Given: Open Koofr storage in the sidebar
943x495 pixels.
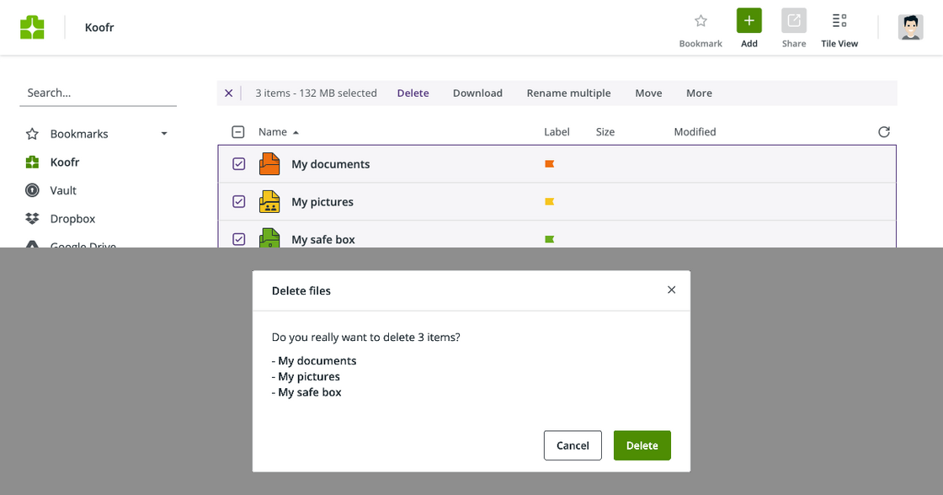Looking at the screenshot, I should click(65, 162).
